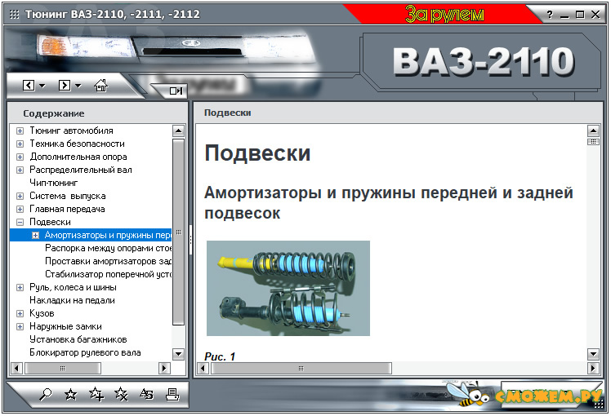
Task: Click the Подвески page heading
Action: [257, 153]
